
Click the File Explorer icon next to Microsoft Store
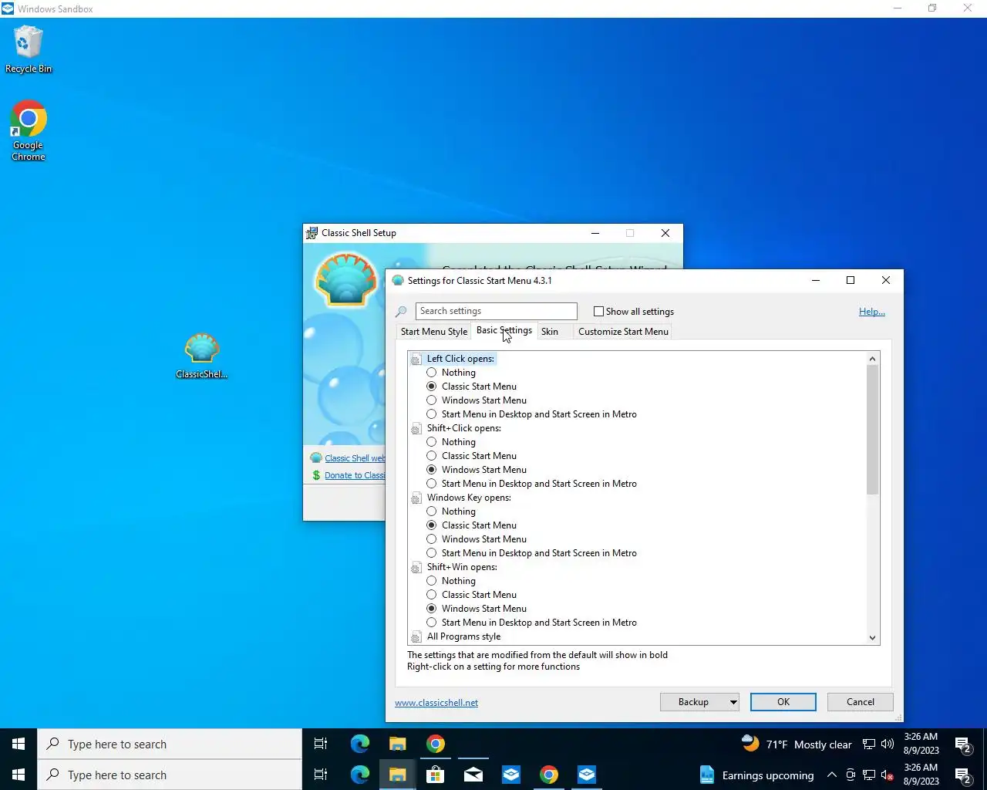tap(398, 775)
